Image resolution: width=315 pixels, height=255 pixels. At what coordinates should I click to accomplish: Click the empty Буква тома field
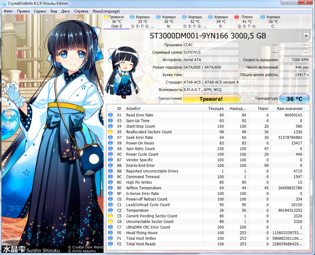(211, 75)
